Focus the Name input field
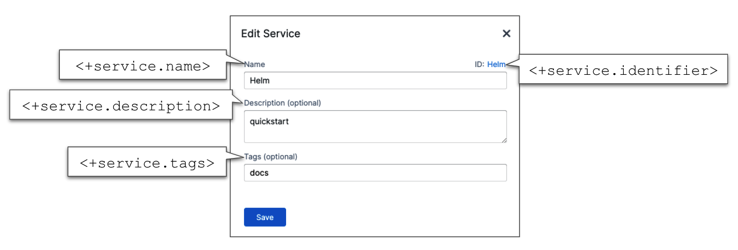738x250 pixels. coord(375,80)
